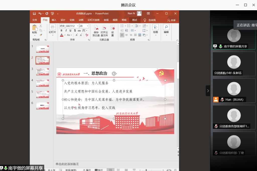
Task: Click the save to cloud icon
Action: [x=96, y=28]
